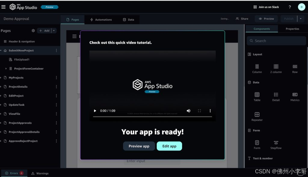Enter fullscreen for the tutorial video
This screenshot has width=308, height=177.
[x=199, y=111]
